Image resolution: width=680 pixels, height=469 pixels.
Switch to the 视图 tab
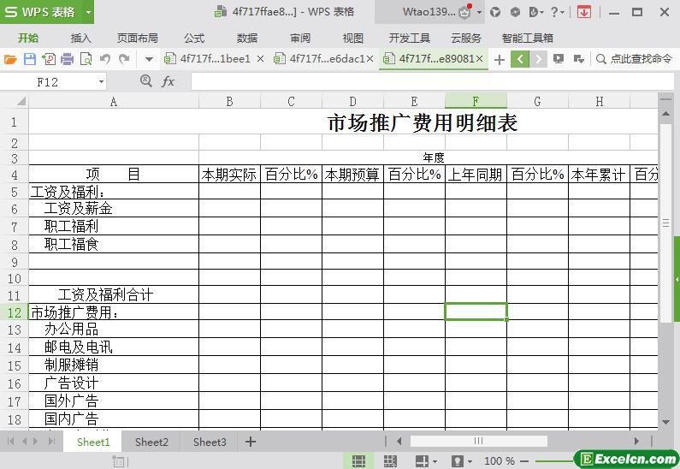353,39
